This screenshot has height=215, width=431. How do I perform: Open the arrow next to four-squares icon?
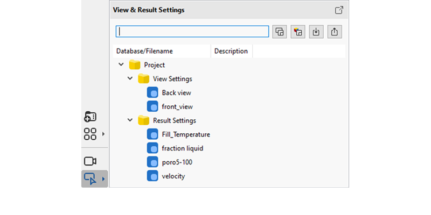pyautogui.click(x=103, y=134)
